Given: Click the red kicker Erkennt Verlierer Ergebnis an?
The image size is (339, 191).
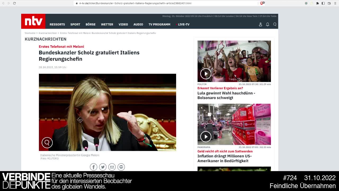Looking at the screenshot, I should point(220,88).
